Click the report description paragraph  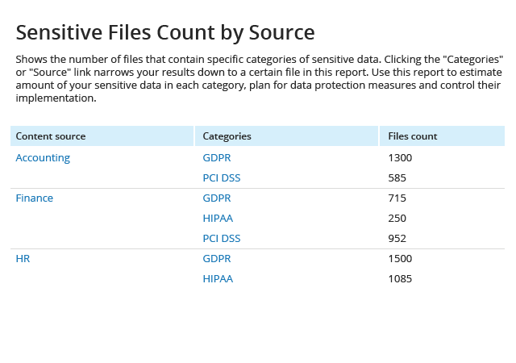260,78
